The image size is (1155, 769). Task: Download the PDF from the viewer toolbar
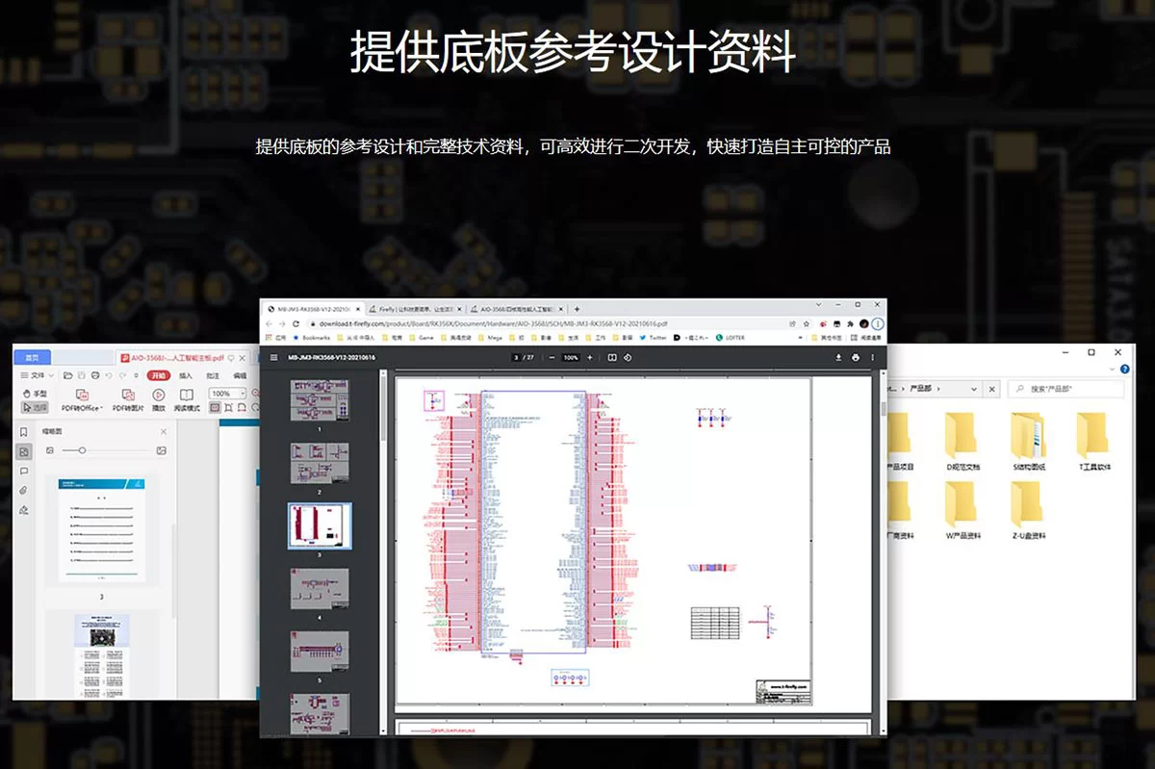point(838,357)
